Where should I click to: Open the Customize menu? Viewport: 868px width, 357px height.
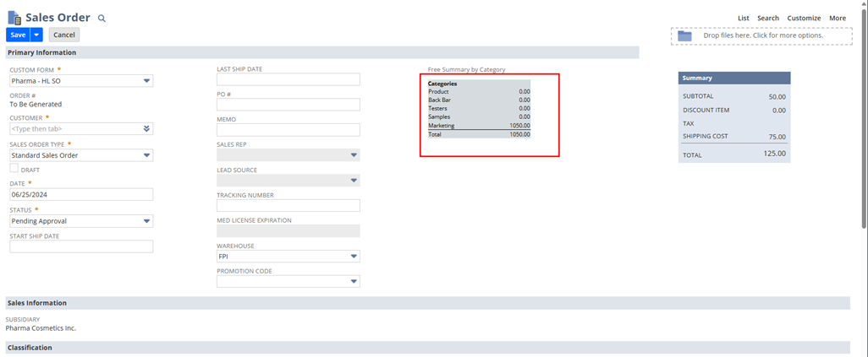pyautogui.click(x=804, y=18)
